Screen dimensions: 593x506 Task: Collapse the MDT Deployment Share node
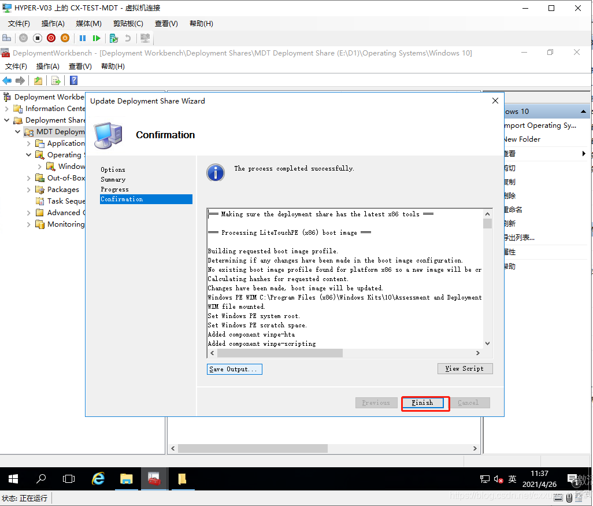[x=18, y=132]
